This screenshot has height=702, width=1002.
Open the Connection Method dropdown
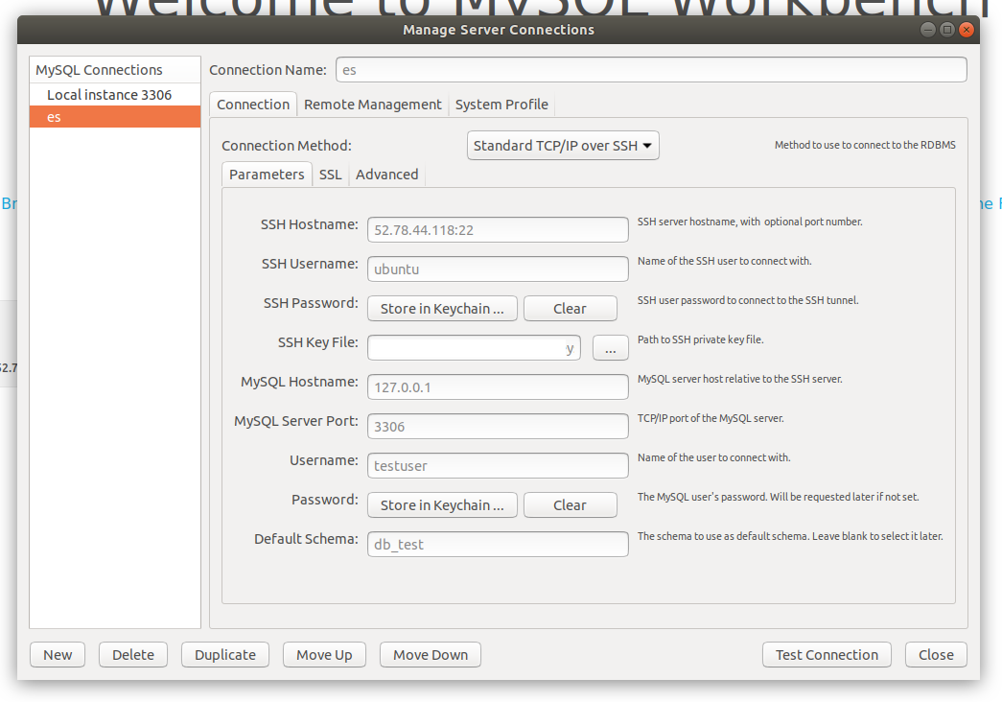point(563,146)
